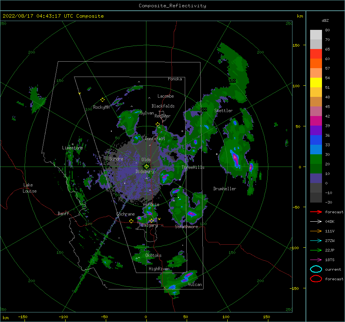The image size is (345, 322).
Task: Click the red forecast ellipse legend icon
Action: 316,279
